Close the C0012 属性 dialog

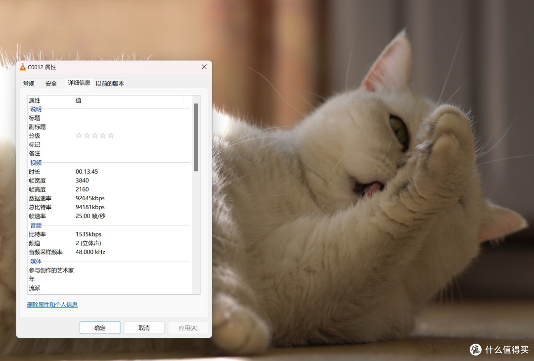pyautogui.click(x=204, y=67)
